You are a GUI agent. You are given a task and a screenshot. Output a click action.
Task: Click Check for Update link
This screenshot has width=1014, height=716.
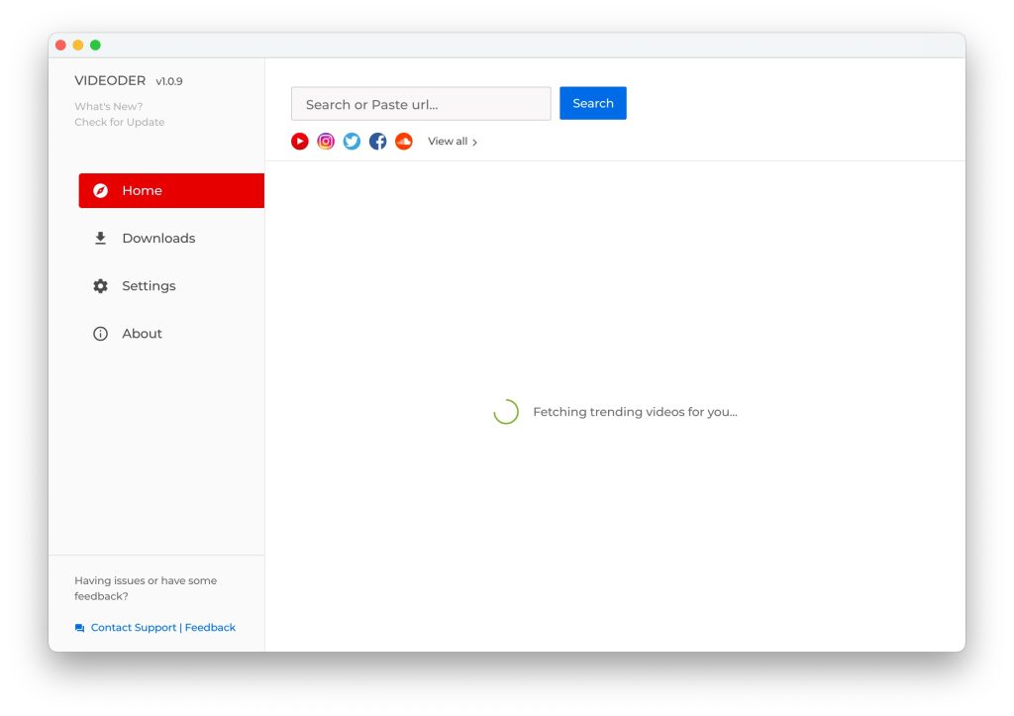[119, 122]
